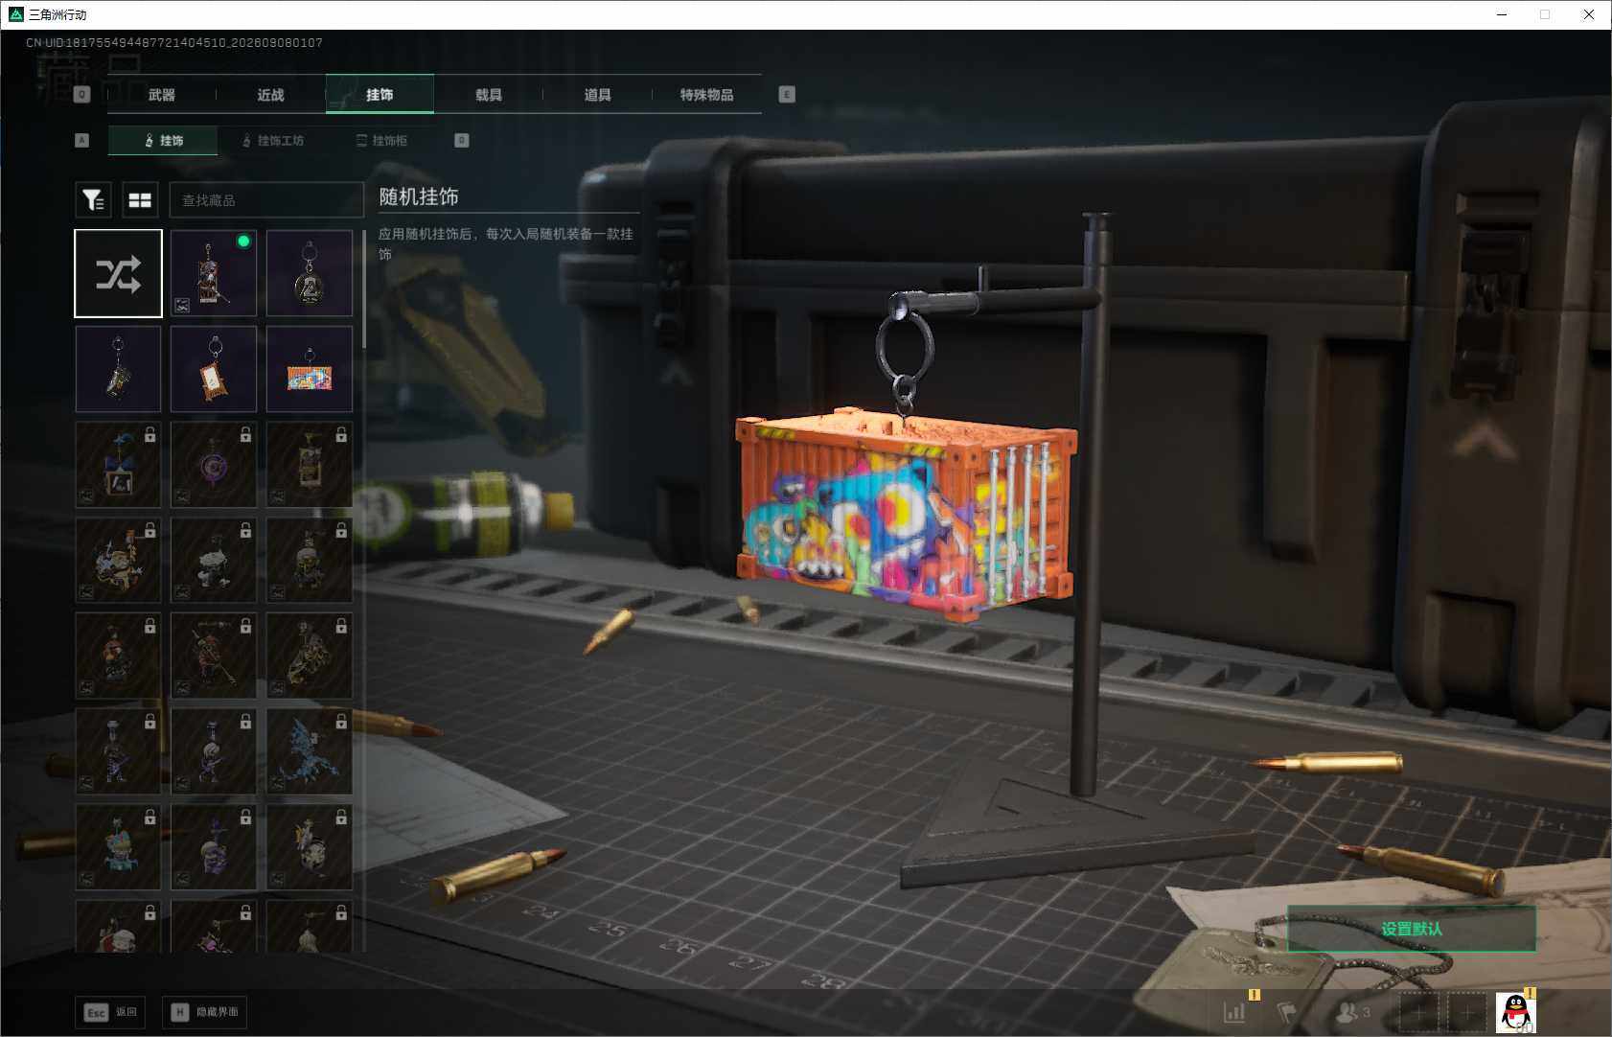1612x1037 pixels.
Task: Select the locked purple ring charm
Action: 214,465
